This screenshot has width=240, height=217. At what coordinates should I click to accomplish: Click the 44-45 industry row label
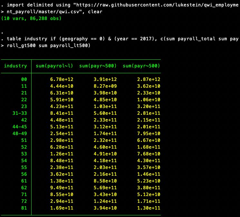(19, 127)
